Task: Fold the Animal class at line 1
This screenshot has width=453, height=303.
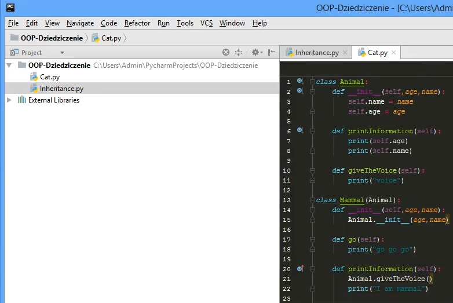Action: click(x=312, y=82)
